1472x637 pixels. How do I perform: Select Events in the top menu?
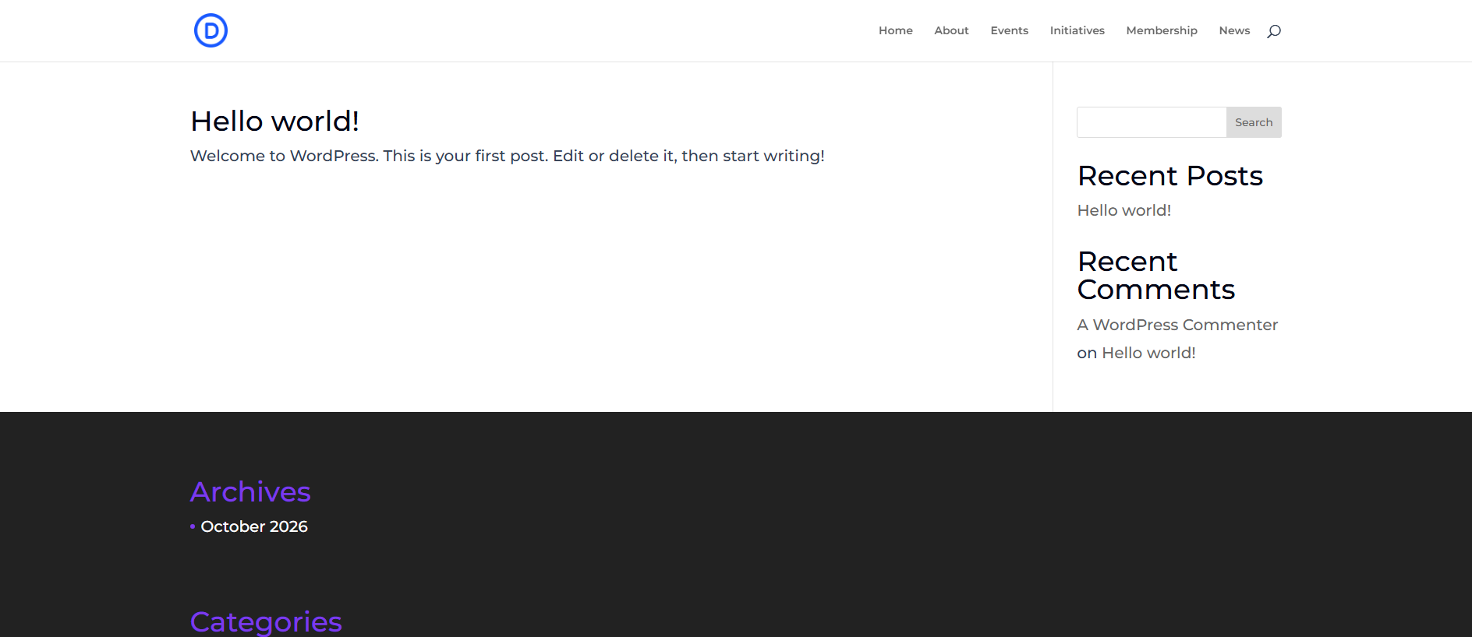pos(1009,30)
